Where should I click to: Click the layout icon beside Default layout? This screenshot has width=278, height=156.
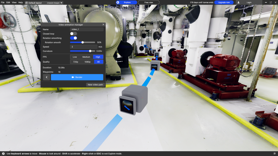(27, 3)
